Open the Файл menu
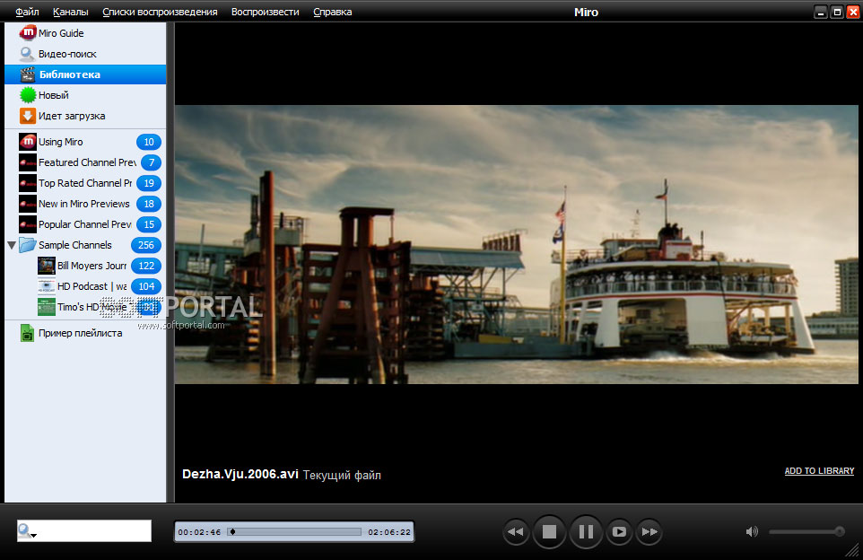863x560 pixels. [27, 12]
